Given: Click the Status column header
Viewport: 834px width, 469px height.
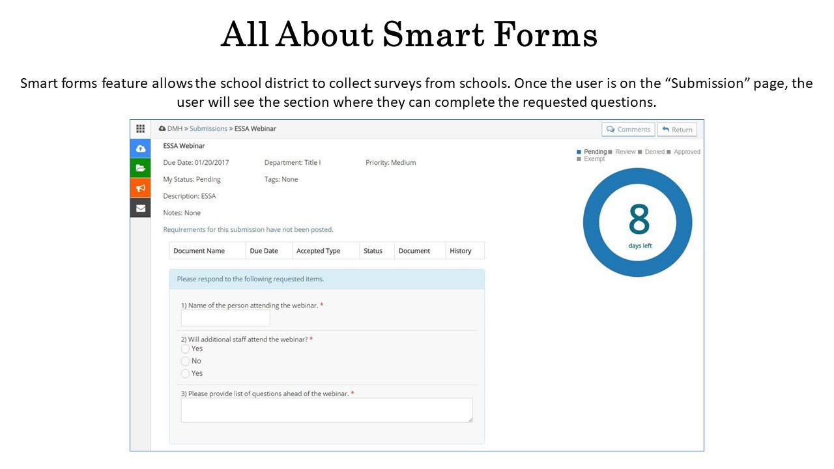Looking at the screenshot, I should 373,251.
